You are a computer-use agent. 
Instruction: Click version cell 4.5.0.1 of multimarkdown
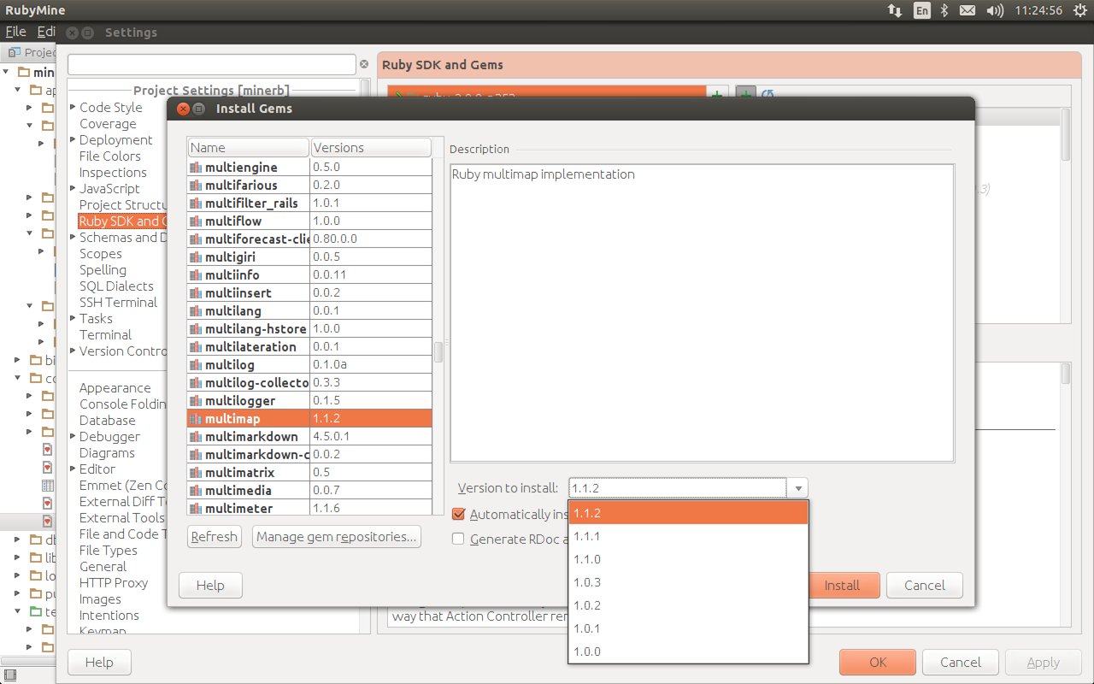pyautogui.click(x=371, y=437)
